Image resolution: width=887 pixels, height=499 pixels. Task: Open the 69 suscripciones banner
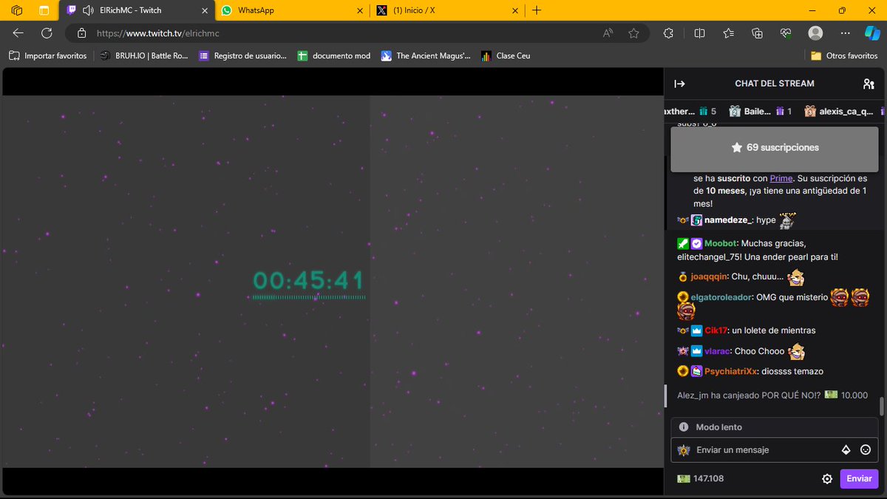click(x=775, y=147)
